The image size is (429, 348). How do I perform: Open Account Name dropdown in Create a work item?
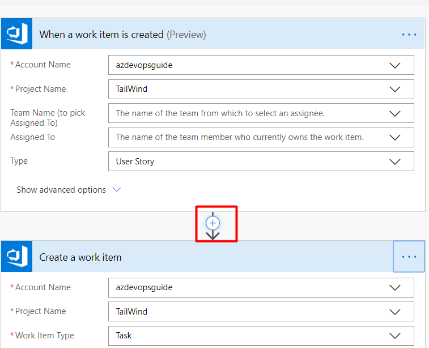click(x=261, y=287)
